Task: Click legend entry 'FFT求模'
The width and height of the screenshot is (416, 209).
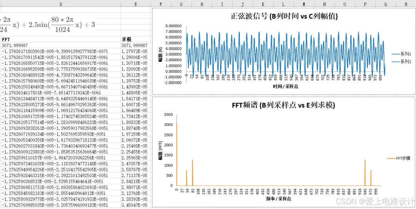Action: (x=399, y=158)
